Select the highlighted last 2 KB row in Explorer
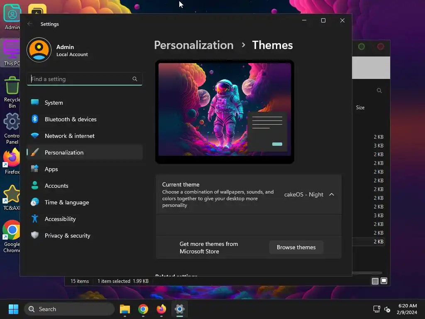This screenshot has width=425, height=319. tap(369, 241)
